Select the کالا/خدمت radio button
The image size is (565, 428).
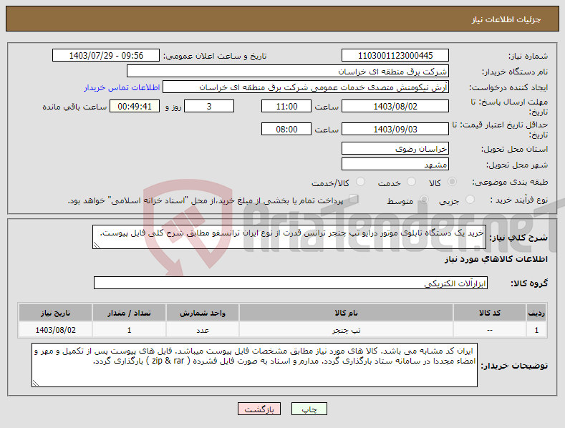coord(360,182)
